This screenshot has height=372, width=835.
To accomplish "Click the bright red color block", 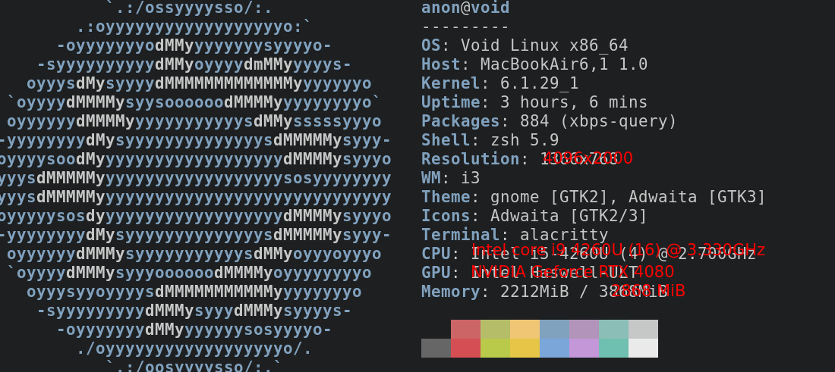I will pos(465,348).
